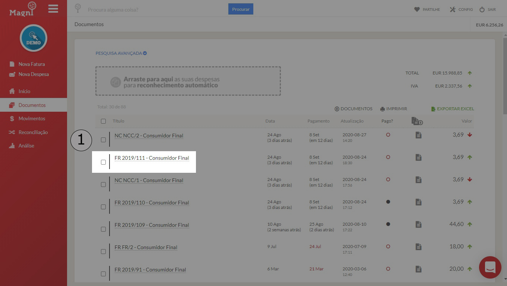Toggle paid status for FR 2019/109
The image size is (507, 286).
pyautogui.click(x=388, y=224)
